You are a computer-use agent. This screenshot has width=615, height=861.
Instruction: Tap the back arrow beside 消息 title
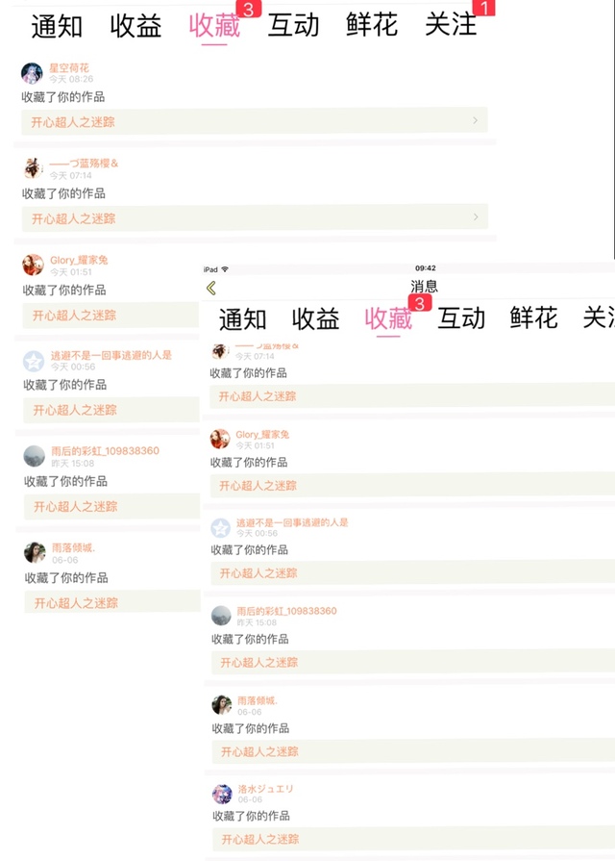coord(211,289)
